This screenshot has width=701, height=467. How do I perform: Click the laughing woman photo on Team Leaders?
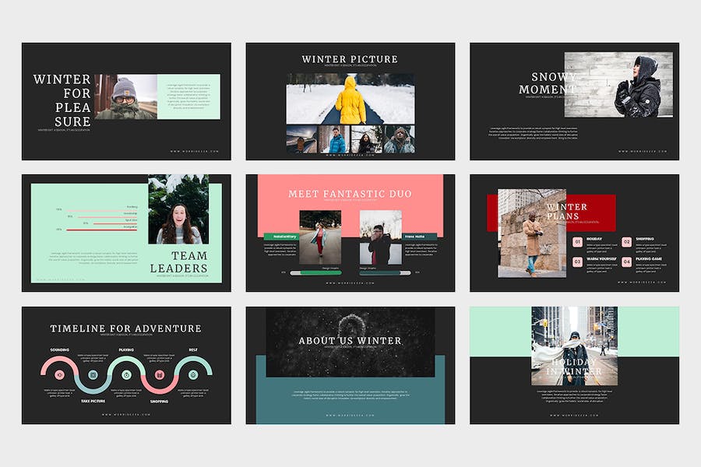point(178,209)
